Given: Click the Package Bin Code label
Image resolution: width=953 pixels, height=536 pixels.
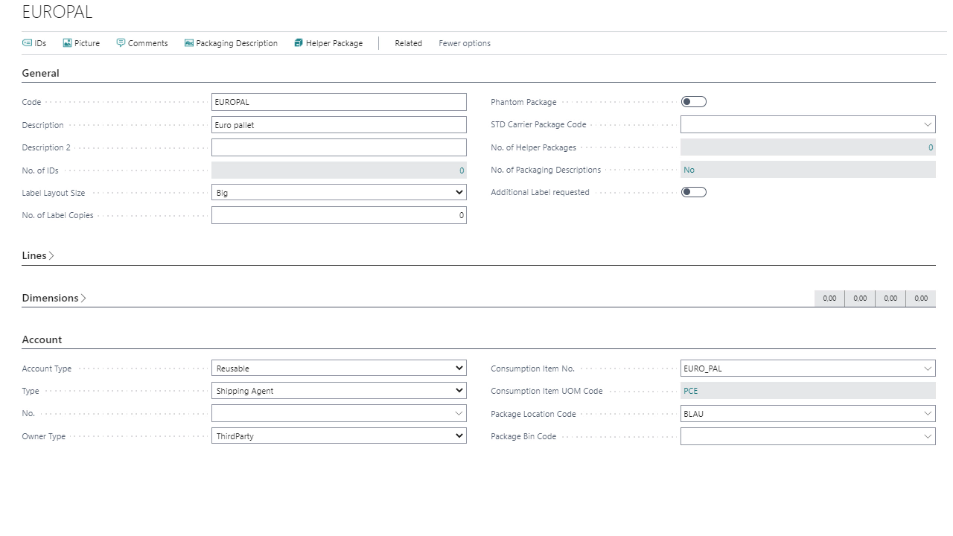Looking at the screenshot, I should click(x=523, y=436).
